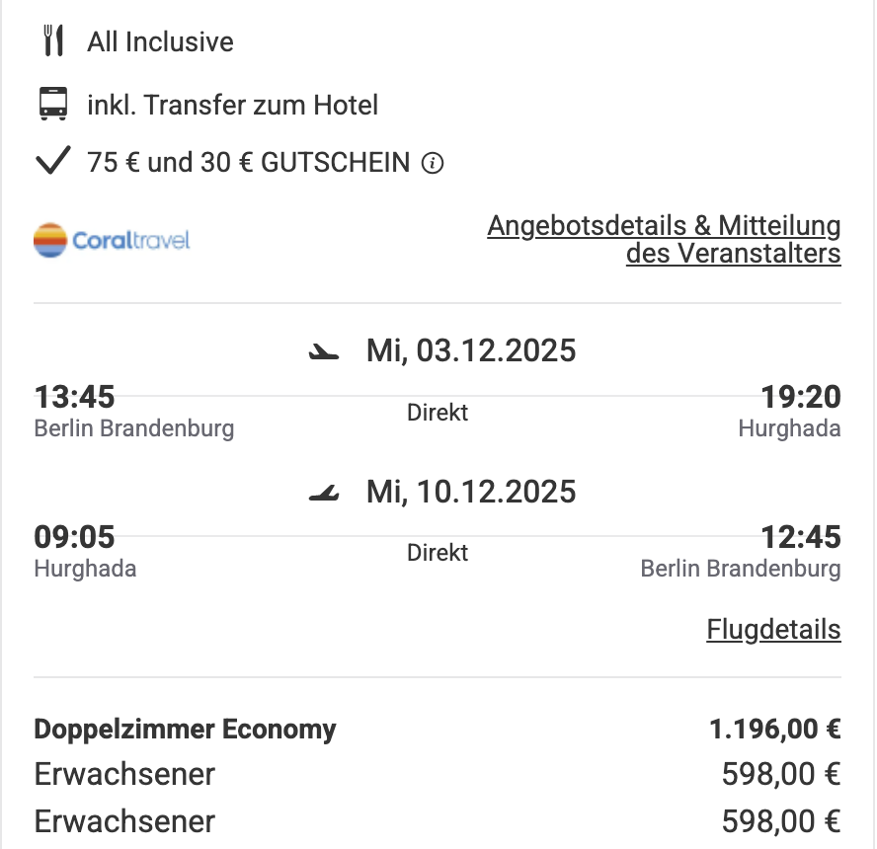
Task: Click the inkl. Transfer zum Hotel text
Action: [232, 105]
